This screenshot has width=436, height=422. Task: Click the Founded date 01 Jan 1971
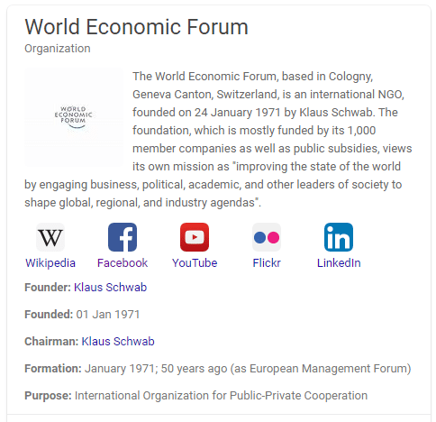coord(108,315)
